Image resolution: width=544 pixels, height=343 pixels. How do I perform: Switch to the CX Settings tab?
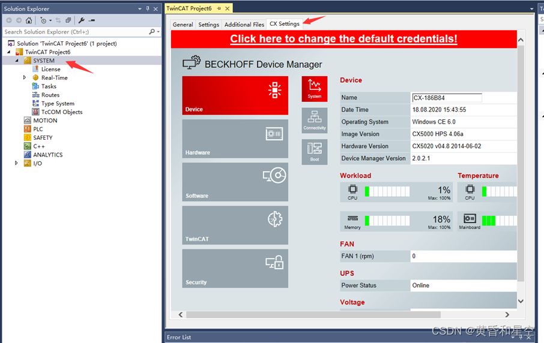[x=285, y=23]
